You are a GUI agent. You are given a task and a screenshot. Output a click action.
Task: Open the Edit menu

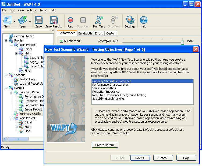click(12, 10)
